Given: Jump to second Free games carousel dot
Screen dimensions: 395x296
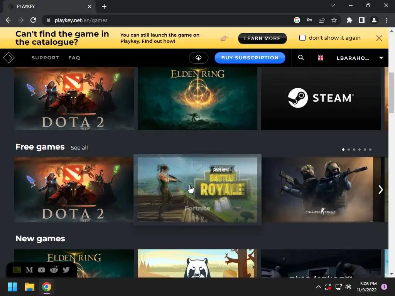Looking at the screenshot, I should tap(349, 150).
